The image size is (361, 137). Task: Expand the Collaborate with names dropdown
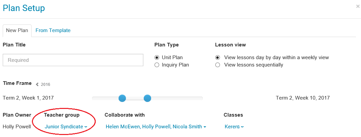tap(154, 127)
